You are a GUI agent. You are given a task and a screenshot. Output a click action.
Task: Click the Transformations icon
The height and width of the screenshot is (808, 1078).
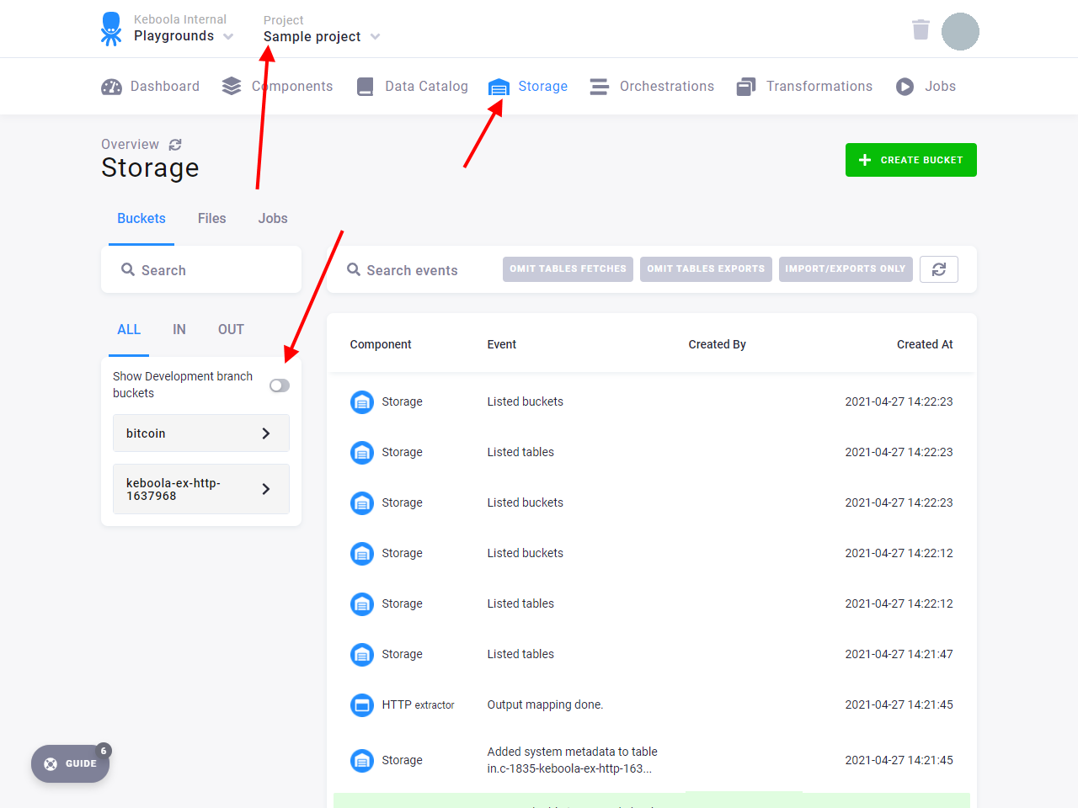click(x=746, y=87)
